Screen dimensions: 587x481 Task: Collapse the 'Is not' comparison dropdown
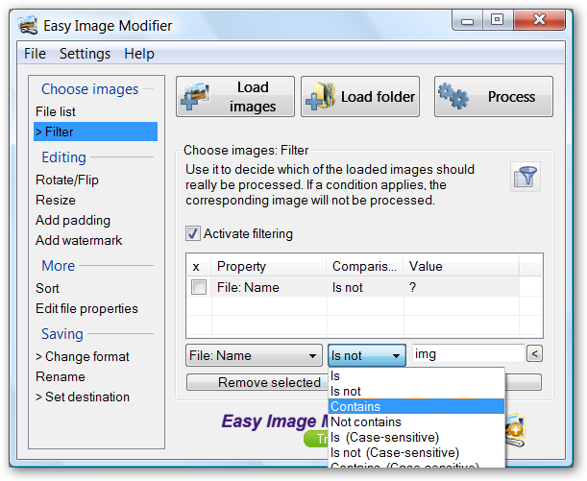pos(367,355)
